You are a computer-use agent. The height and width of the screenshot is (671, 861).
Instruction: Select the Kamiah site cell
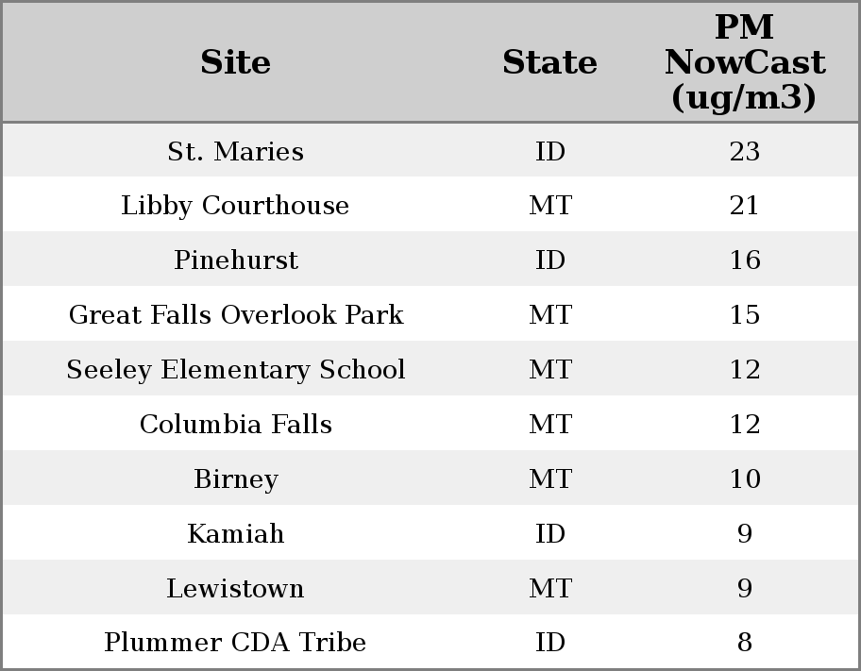click(235, 533)
